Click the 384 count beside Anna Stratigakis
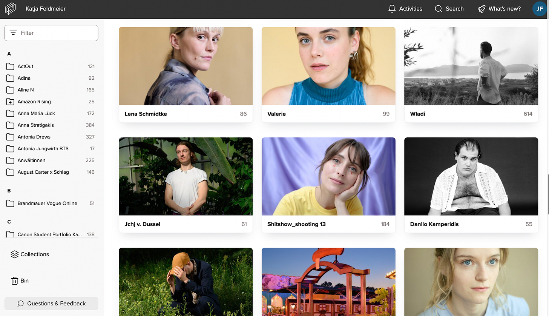Viewport: 549px width, 316px height. point(90,125)
